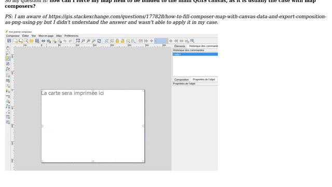The height and width of the screenshot is (187, 332).
Task: Select the add arrow tool
Action: (x=8, y=112)
